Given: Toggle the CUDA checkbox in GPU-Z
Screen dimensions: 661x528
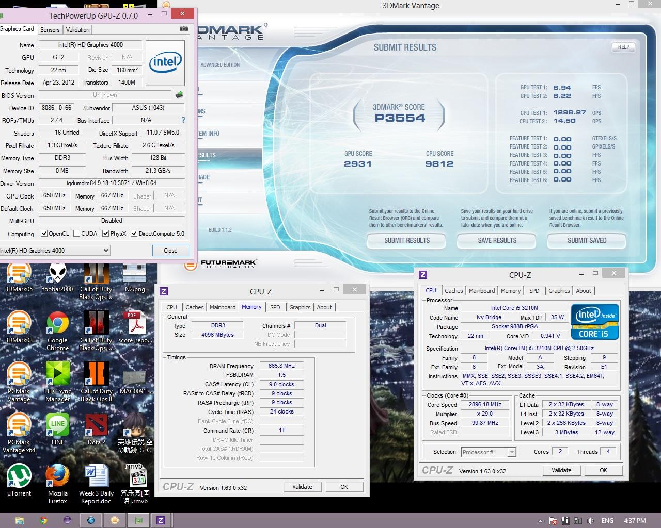Looking at the screenshot, I should (76, 234).
